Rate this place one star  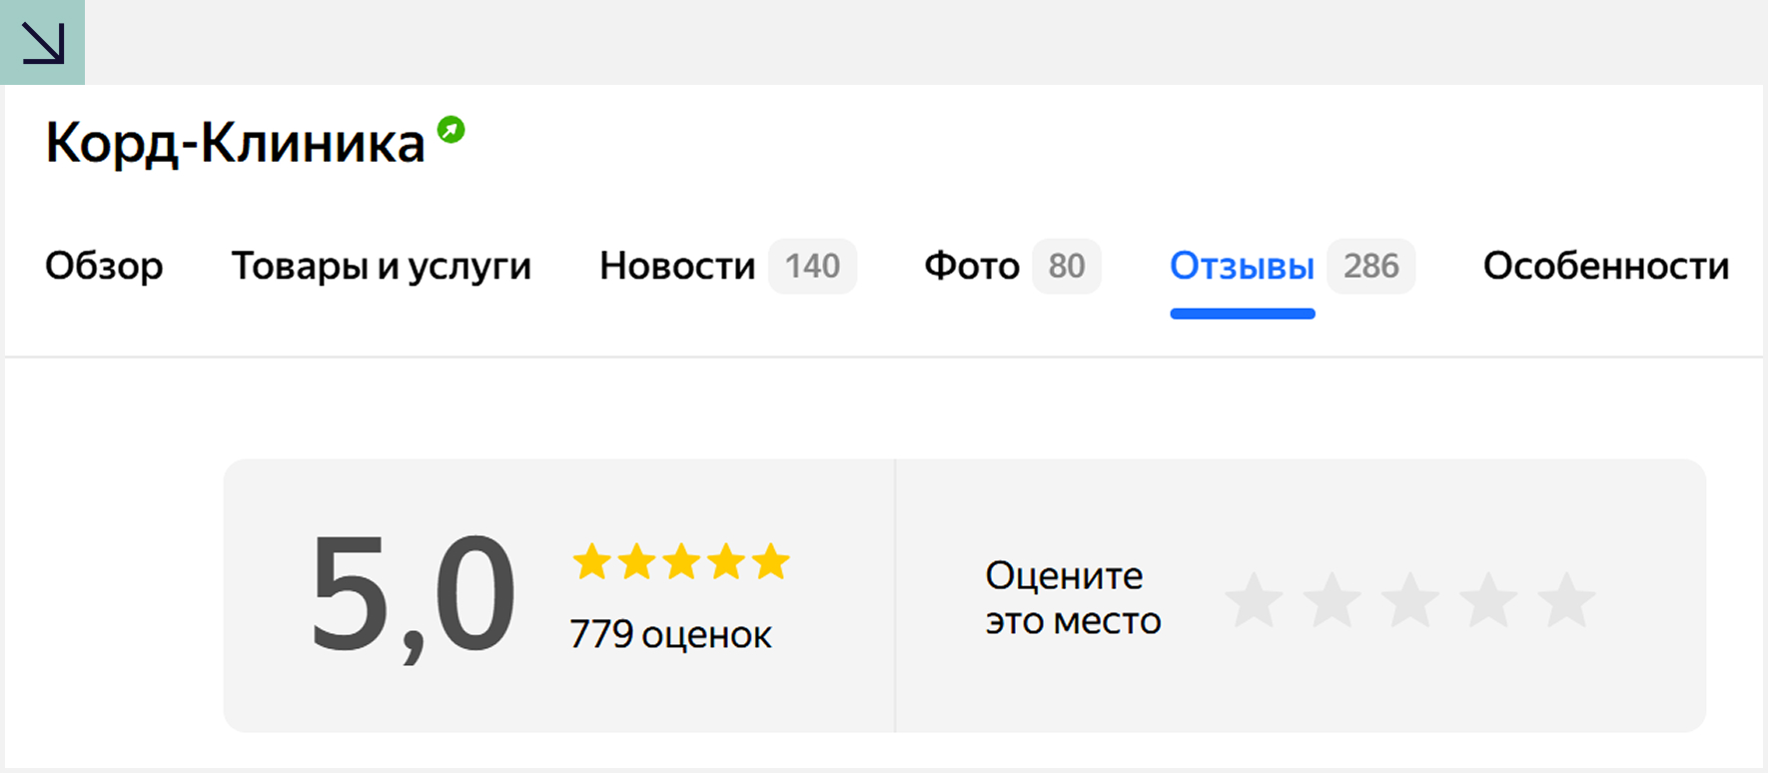[x=1254, y=601]
